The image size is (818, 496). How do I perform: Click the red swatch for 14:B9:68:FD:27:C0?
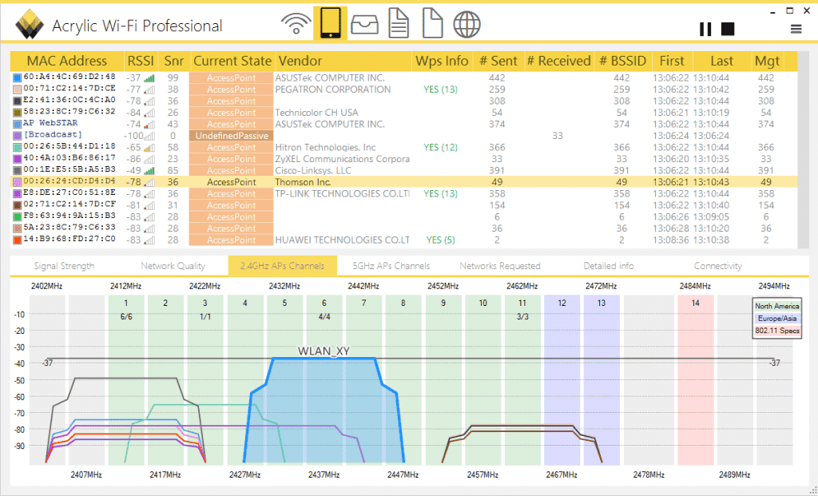point(17,240)
